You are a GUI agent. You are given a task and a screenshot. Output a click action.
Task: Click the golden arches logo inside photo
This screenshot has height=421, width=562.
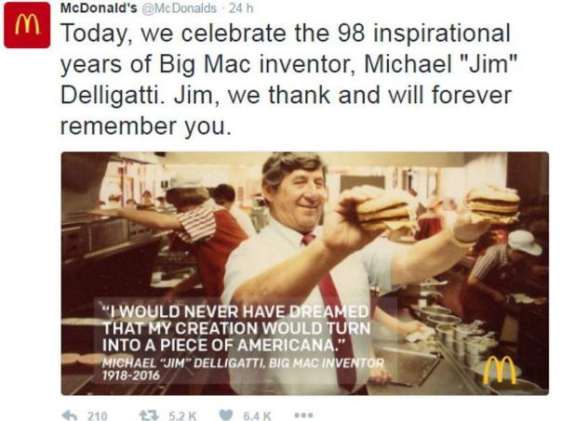point(500,371)
